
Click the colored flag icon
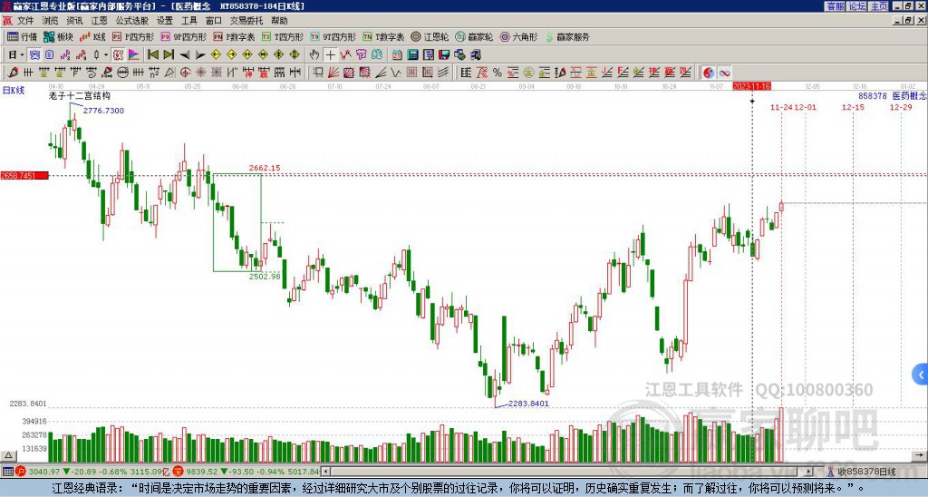(x=134, y=55)
